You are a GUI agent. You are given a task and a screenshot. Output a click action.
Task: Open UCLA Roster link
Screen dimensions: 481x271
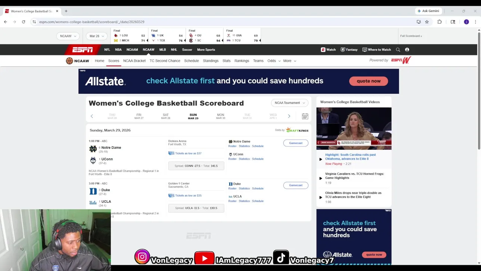click(x=232, y=201)
